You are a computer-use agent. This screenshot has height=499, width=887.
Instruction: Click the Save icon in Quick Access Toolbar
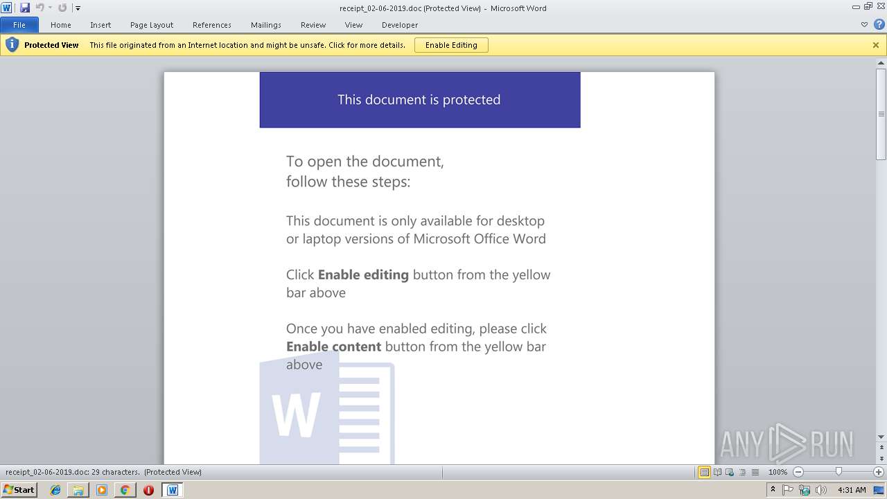[25, 8]
